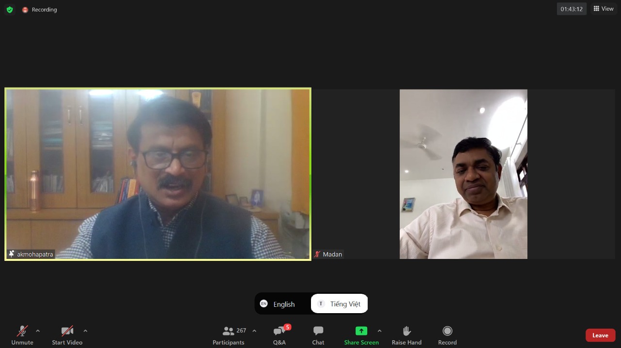The width and height of the screenshot is (621, 348).
Task: Select Tiếng Việt interpretation channel
Action: point(339,304)
